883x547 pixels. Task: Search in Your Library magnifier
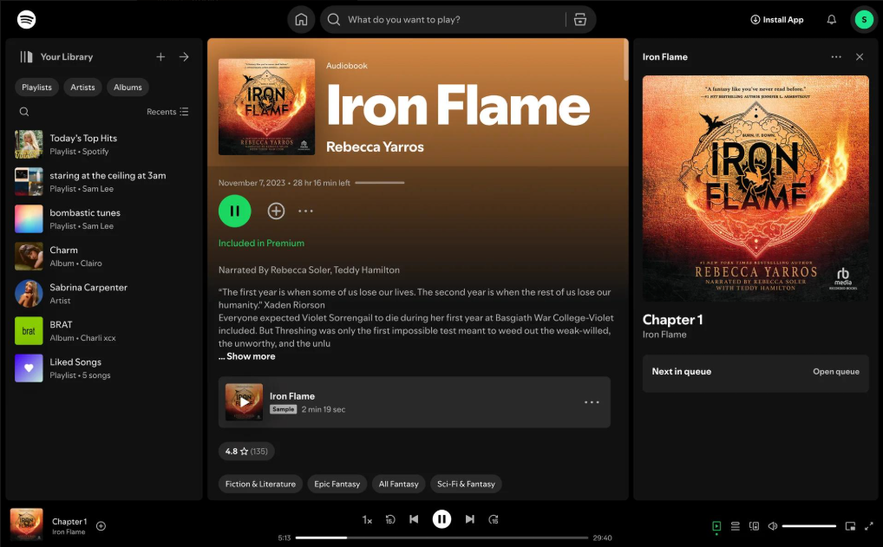click(24, 112)
